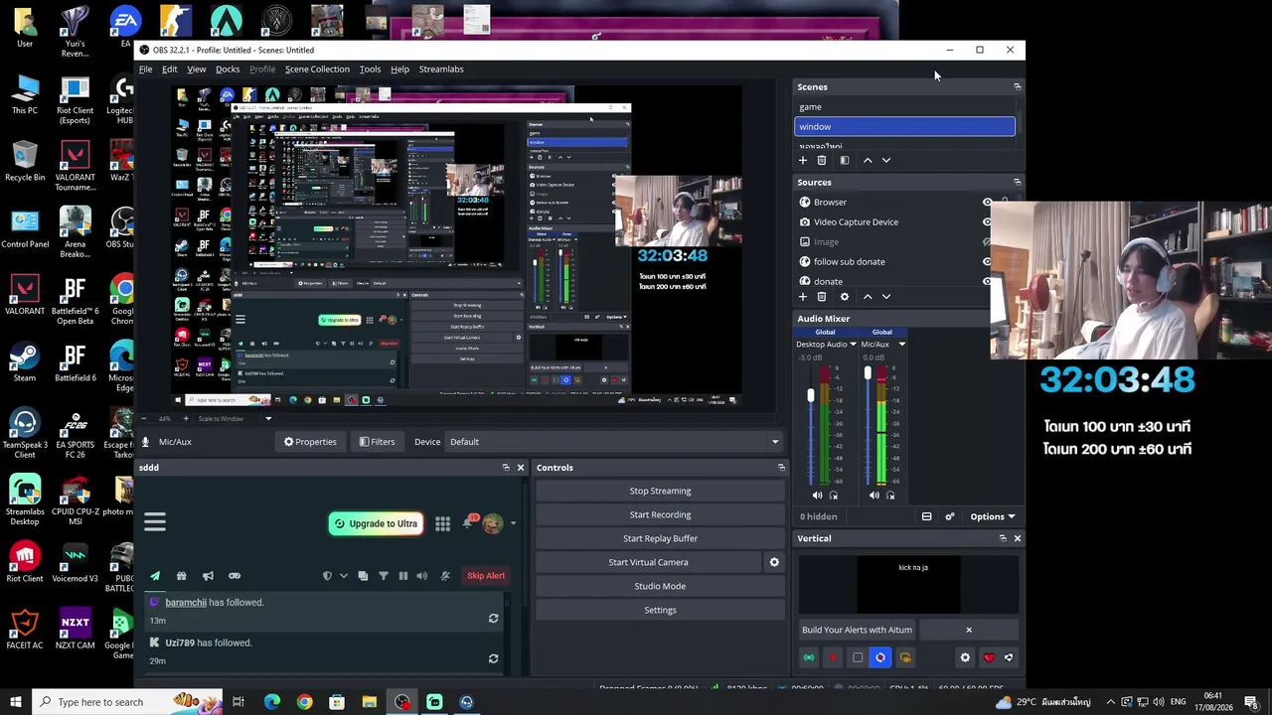The width and height of the screenshot is (1272, 715).
Task: Open the Docks menu
Action: point(228,70)
